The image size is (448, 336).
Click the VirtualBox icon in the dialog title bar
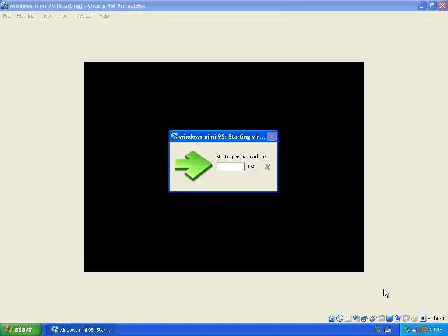tap(174, 136)
